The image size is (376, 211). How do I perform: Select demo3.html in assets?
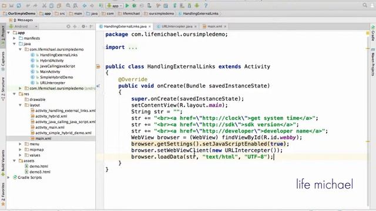[x=40, y=172]
